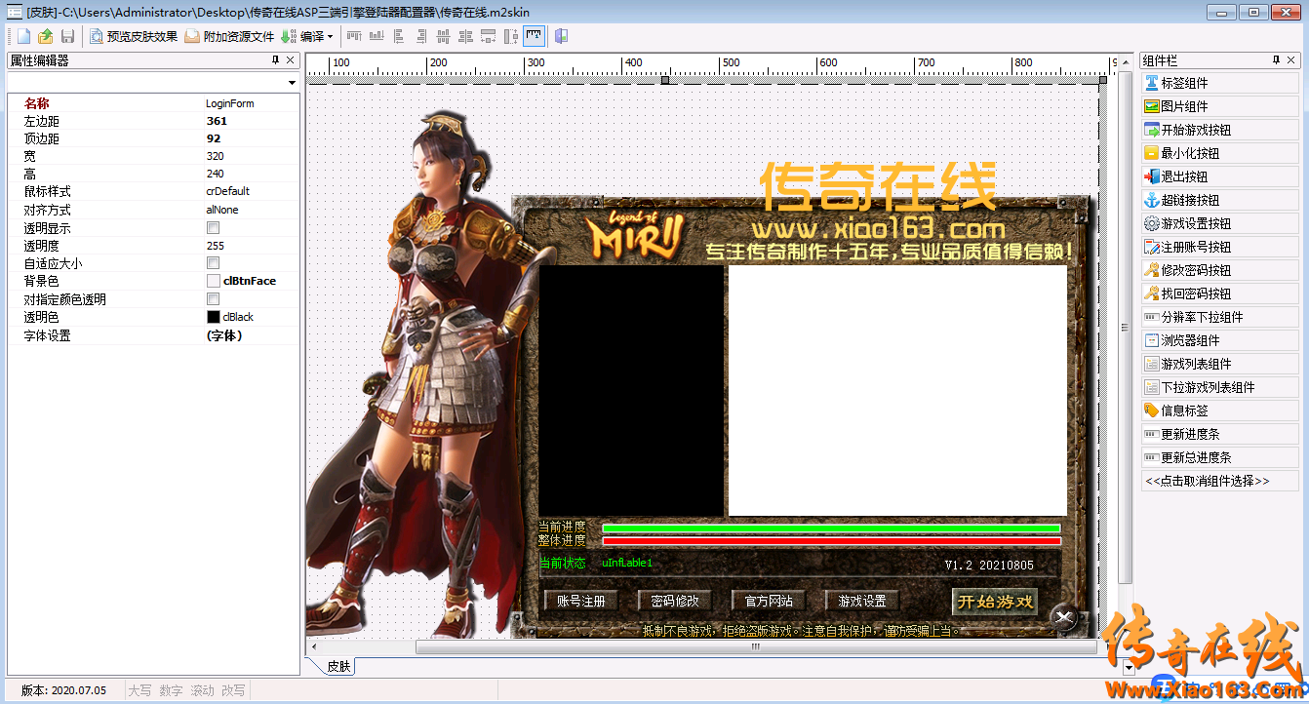This screenshot has width=1309, height=704.
Task: Click the 宽 width value field
Action: 249,156
